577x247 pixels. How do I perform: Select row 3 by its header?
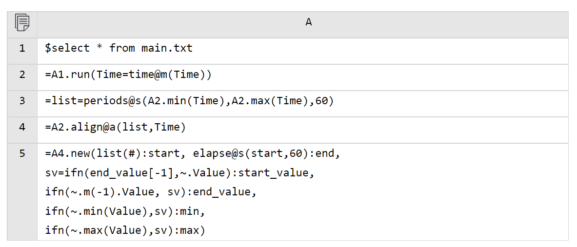pos(22,101)
